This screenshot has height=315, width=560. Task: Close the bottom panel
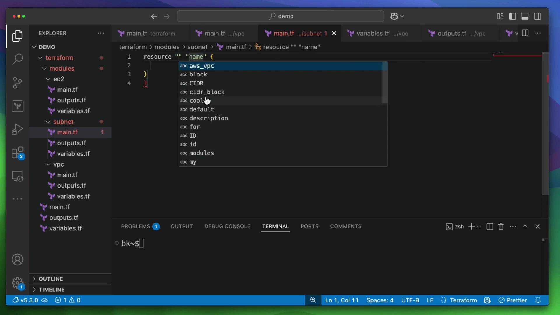pos(538,227)
